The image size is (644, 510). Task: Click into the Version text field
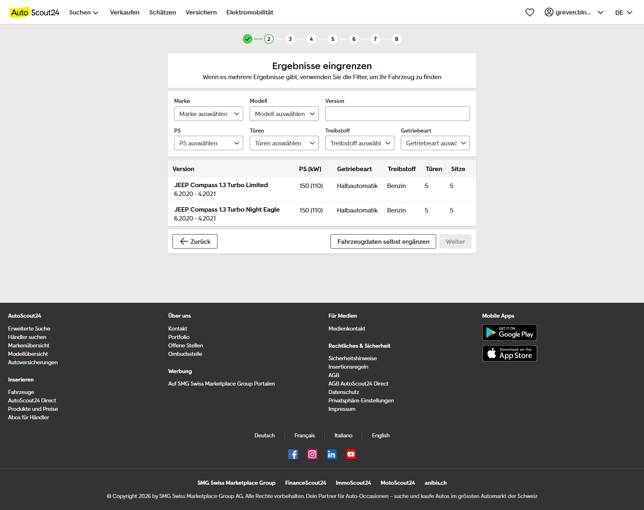click(x=398, y=114)
